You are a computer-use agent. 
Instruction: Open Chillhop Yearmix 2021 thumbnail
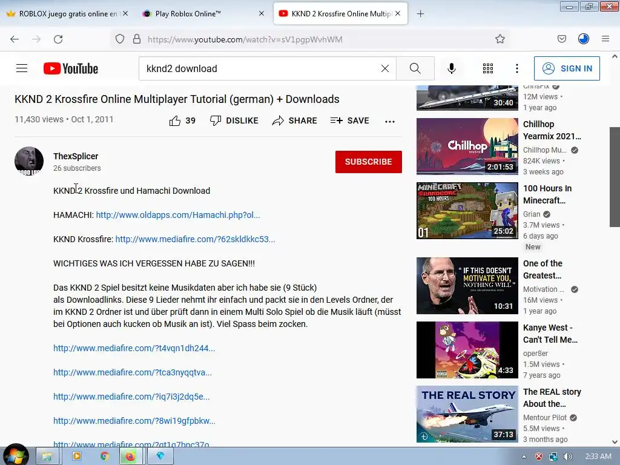pyautogui.click(x=467, y=147)
